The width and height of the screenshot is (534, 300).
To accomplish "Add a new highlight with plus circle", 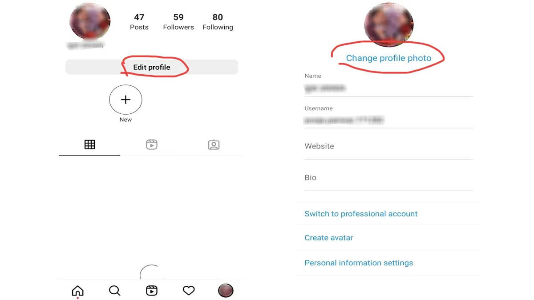I will [125, 100].
